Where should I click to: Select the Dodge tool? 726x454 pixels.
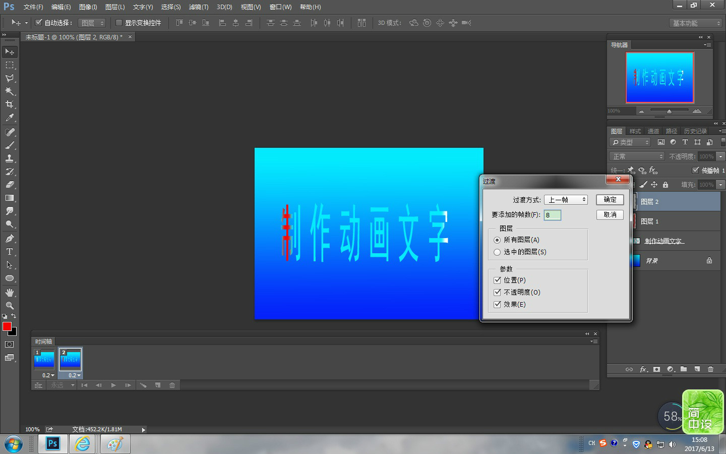(x=10, y=224)
